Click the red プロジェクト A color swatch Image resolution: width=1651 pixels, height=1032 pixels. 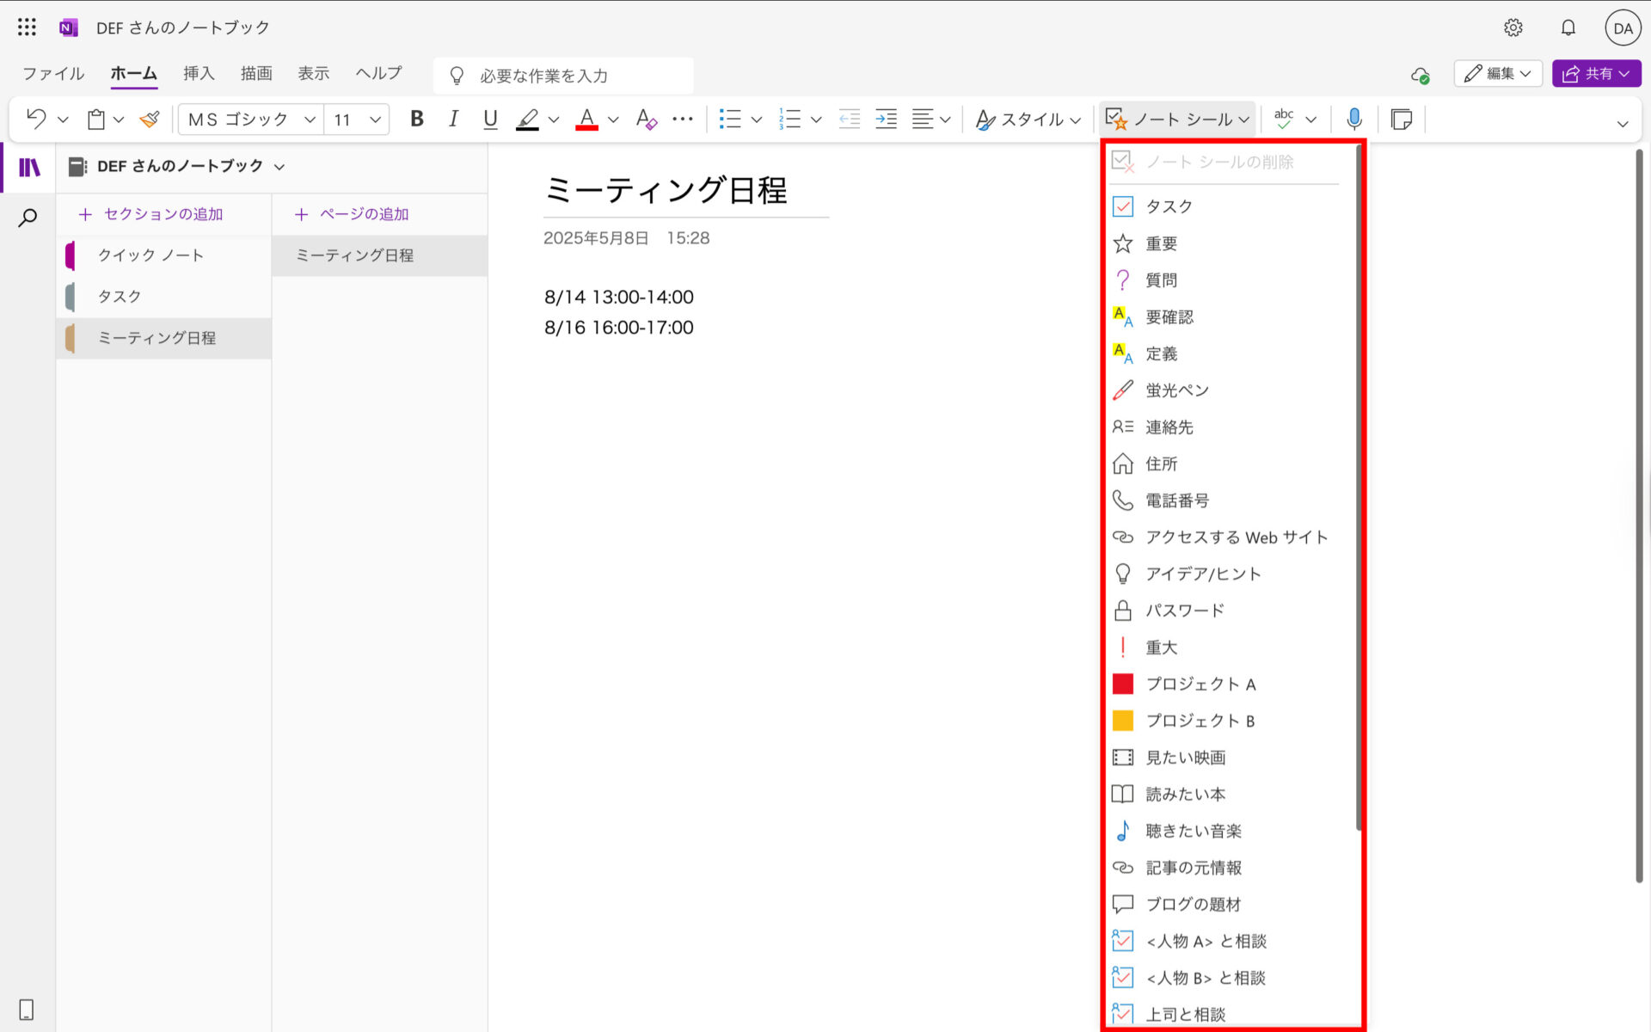click(x=1122, y=684)
